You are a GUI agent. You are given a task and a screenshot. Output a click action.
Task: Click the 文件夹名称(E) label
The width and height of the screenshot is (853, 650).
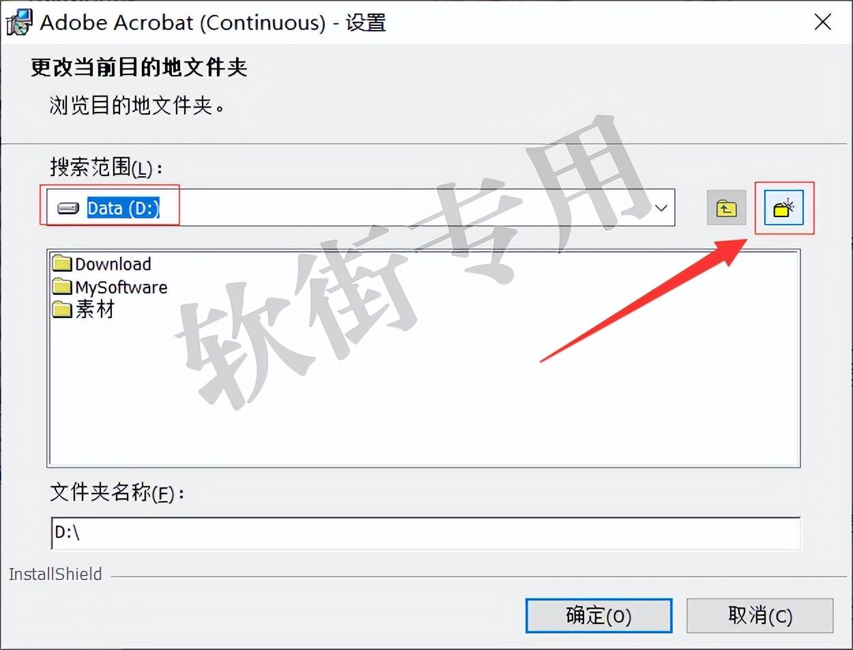coord(116,493)
